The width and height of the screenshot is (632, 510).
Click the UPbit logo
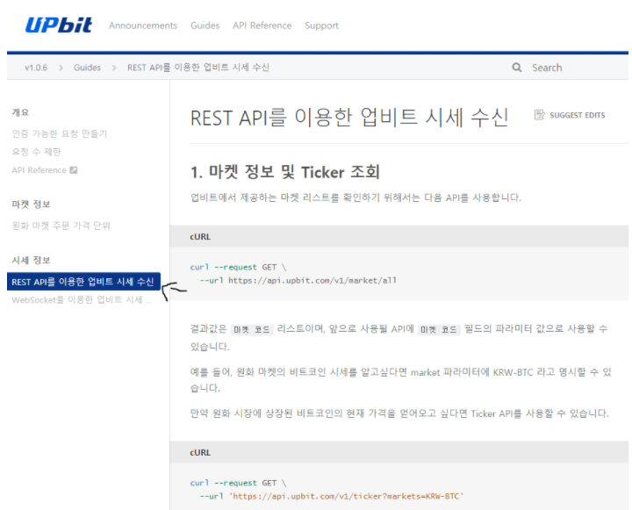[59, 25]
